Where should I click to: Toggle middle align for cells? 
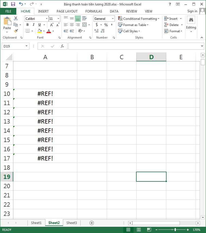(72, 18)
